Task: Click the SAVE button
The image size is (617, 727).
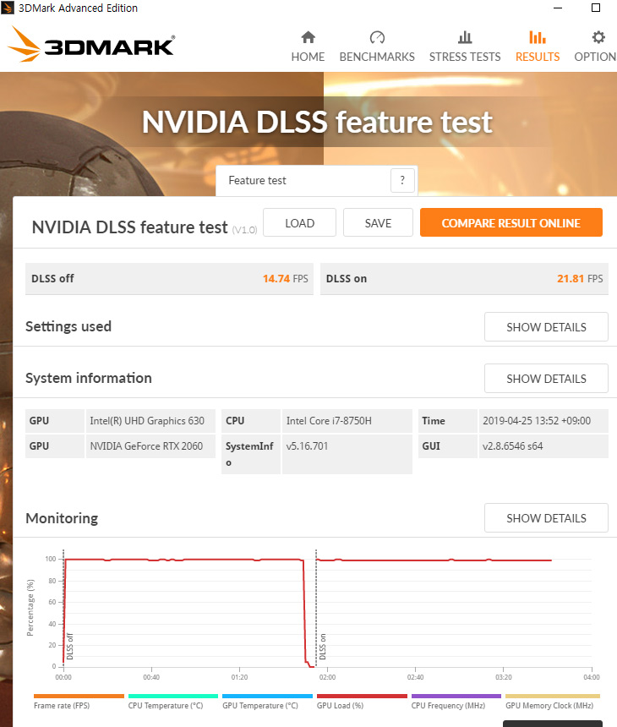Action: (378, 222)
